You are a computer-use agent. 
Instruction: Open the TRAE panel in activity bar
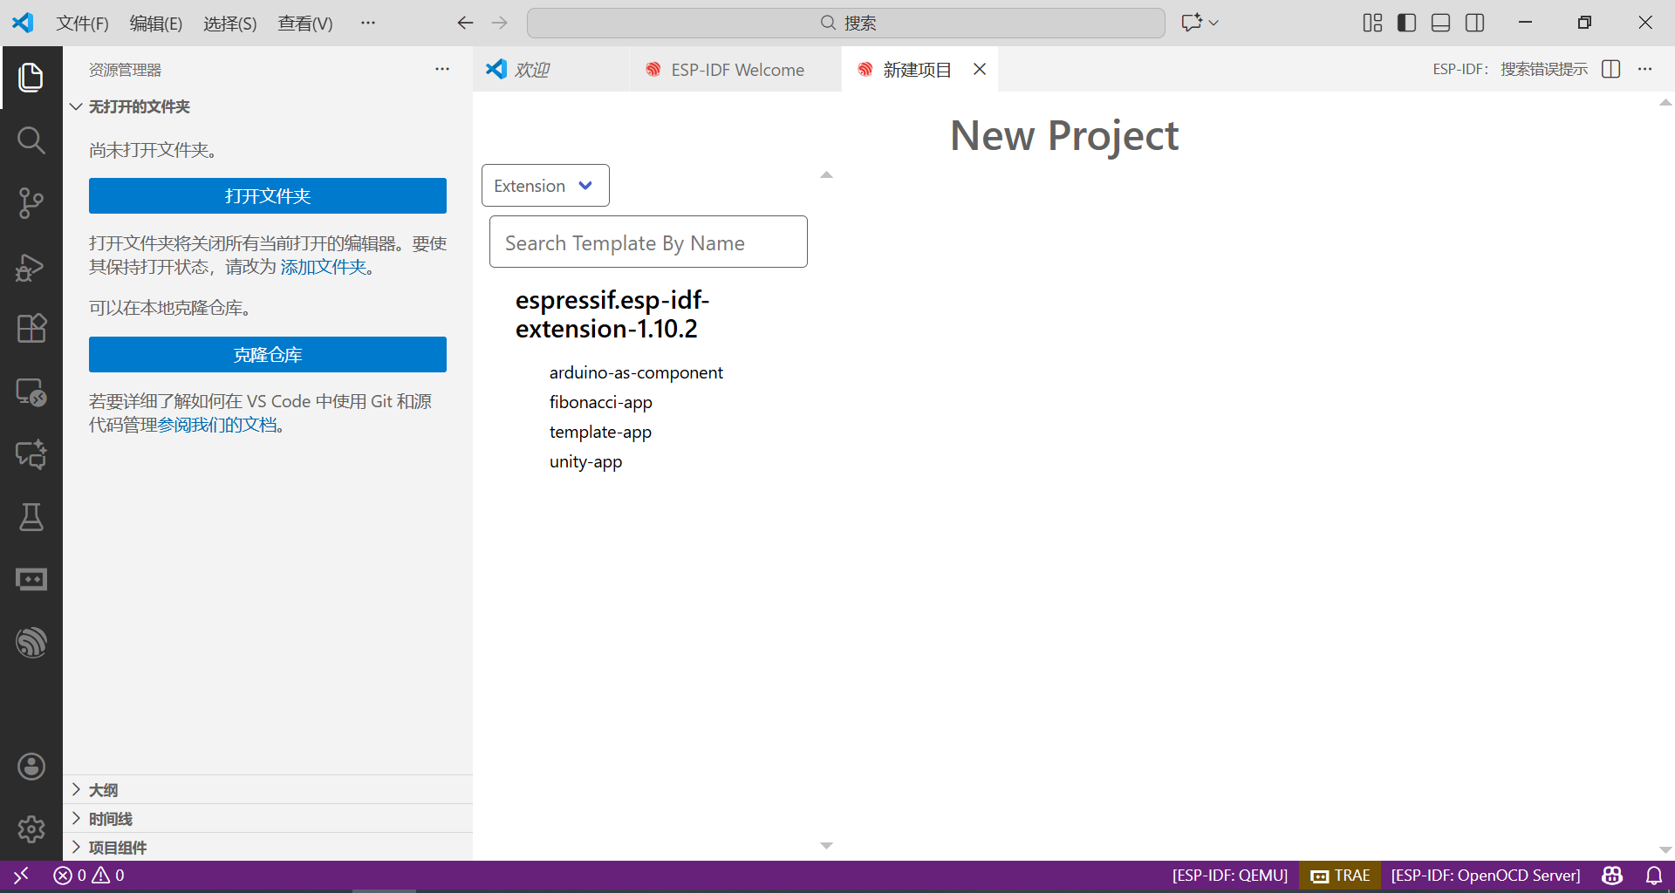pyautogui.click(x=31, y=580)
